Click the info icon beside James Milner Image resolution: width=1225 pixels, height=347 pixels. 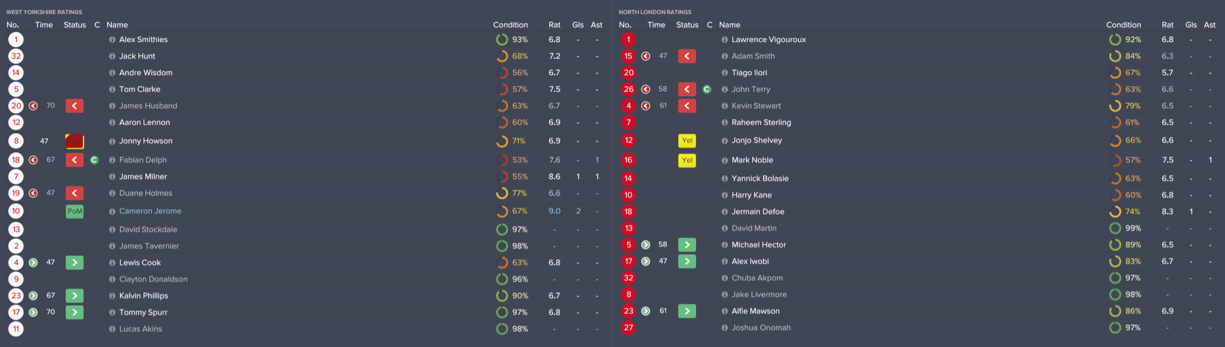(112, 177)
